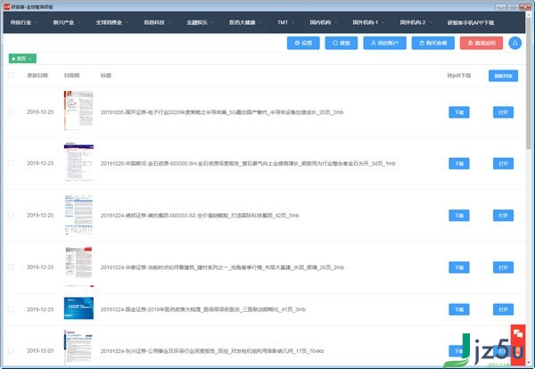Open the 华泰证券 建材 report
This screenshot has width=535, height=369.
[503, 267]
